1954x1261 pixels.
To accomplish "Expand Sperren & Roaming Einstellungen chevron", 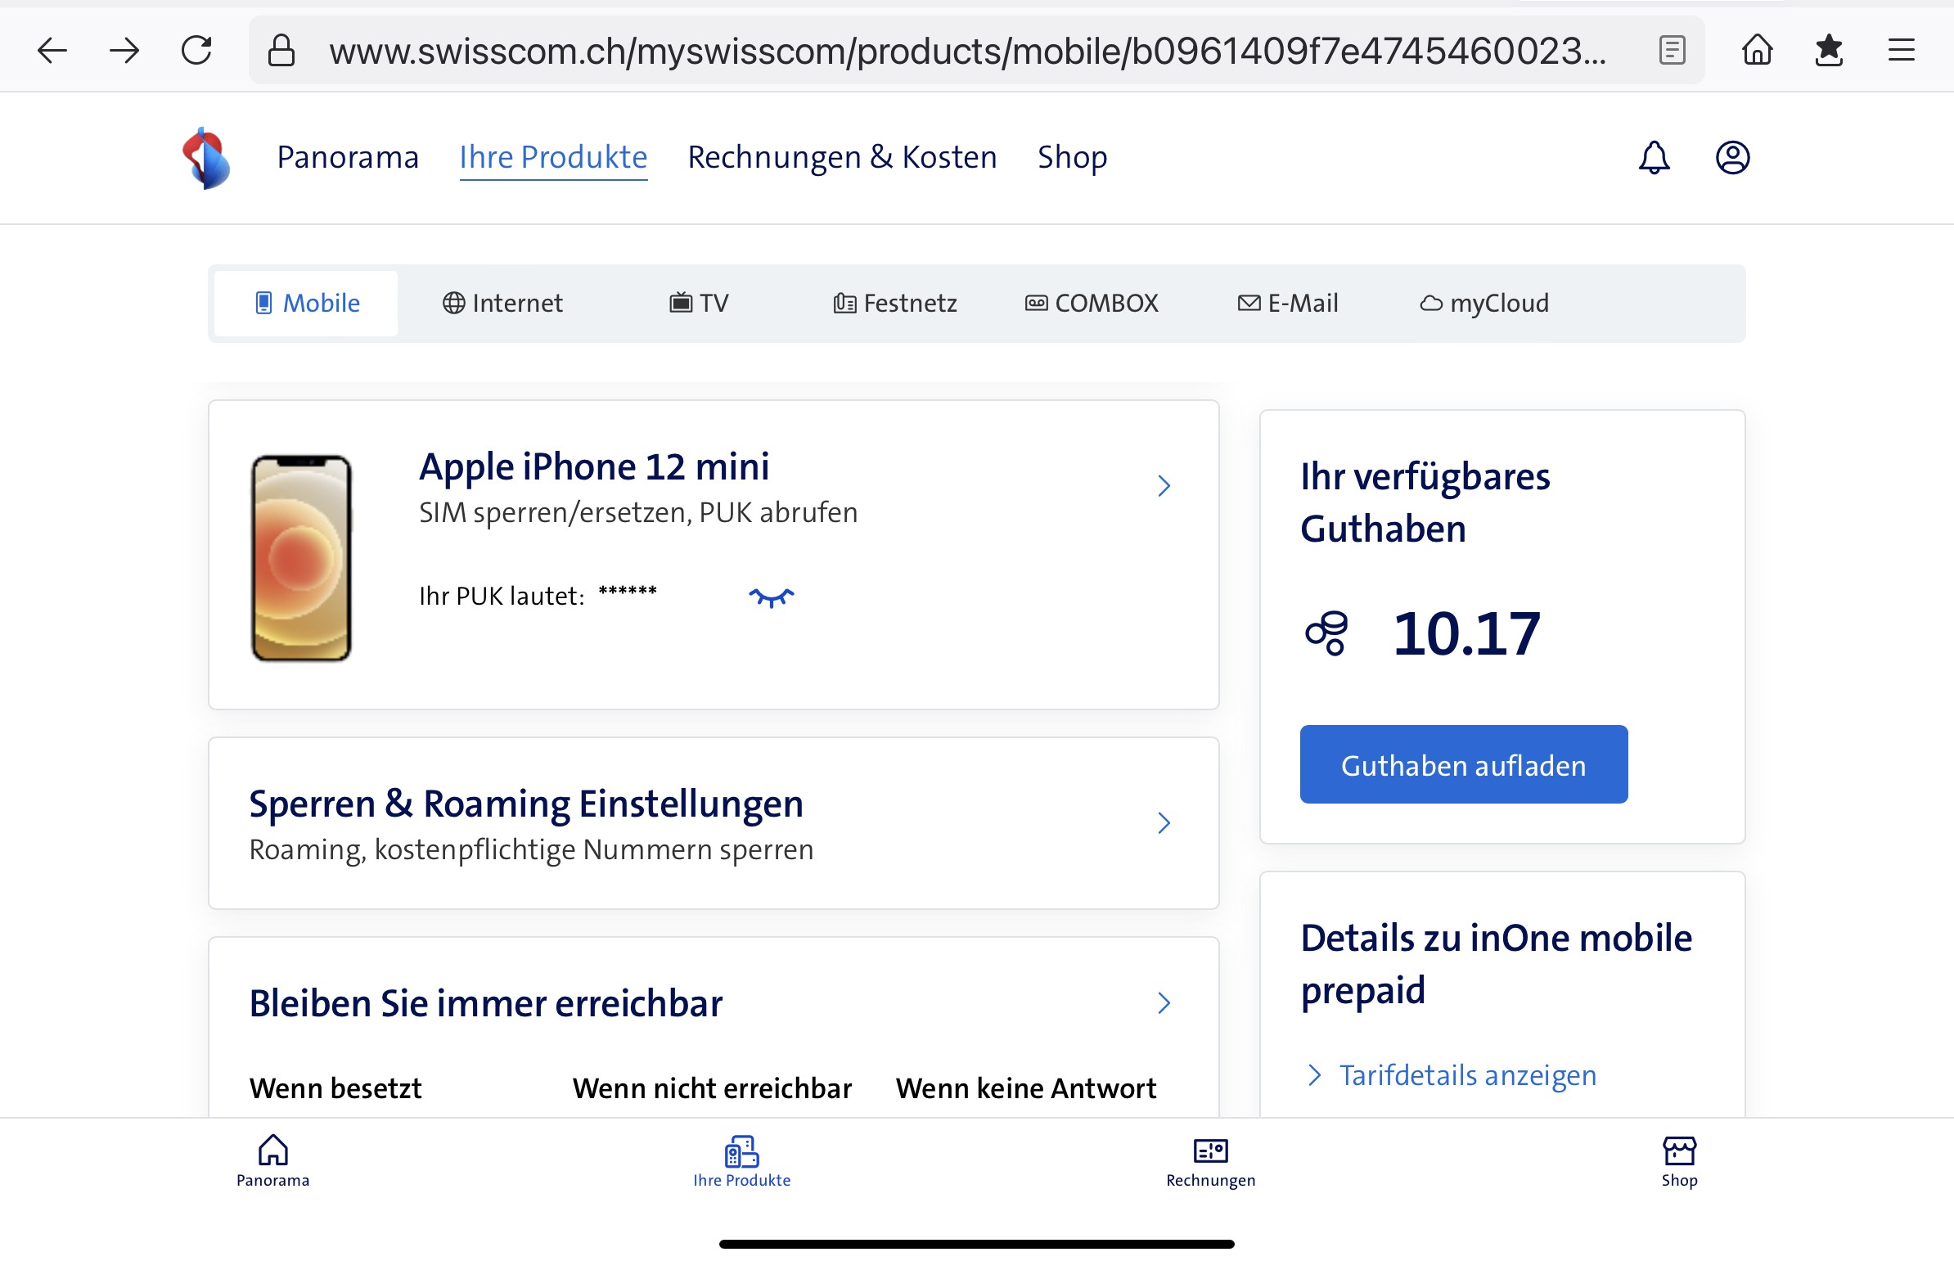I will tap(1164, 823).
